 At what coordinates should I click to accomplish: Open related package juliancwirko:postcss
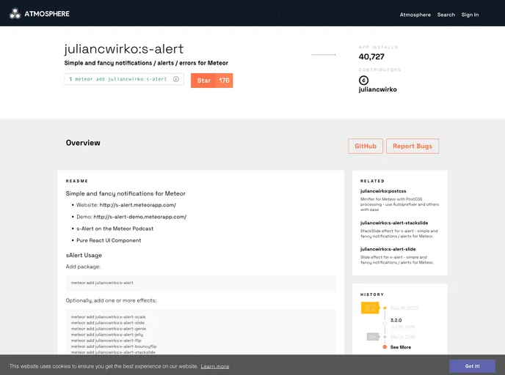pyautogui.click(x=383, y=191)
